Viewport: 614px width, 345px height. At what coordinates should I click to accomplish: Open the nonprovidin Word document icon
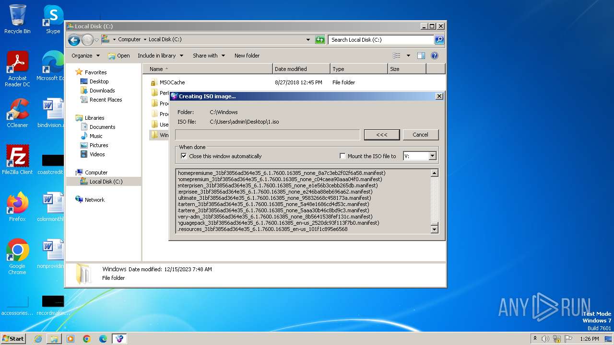point(52,253)
